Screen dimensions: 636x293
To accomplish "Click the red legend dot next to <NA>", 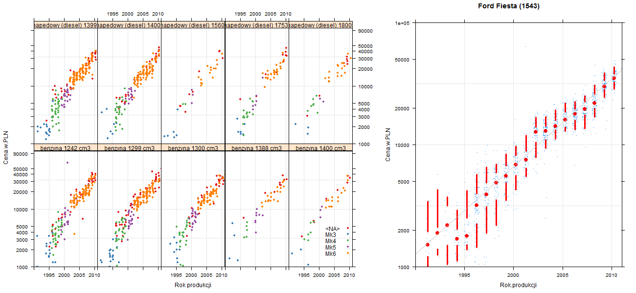I will click(x=347, y=229).
